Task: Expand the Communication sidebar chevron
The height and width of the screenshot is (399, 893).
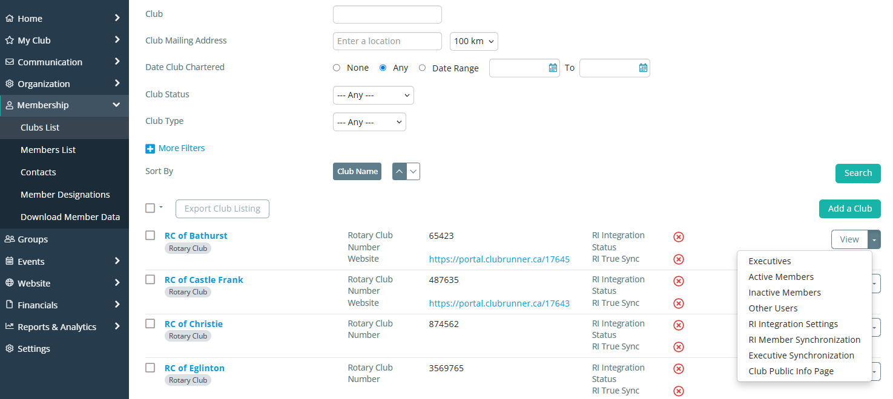Action: 117,62
